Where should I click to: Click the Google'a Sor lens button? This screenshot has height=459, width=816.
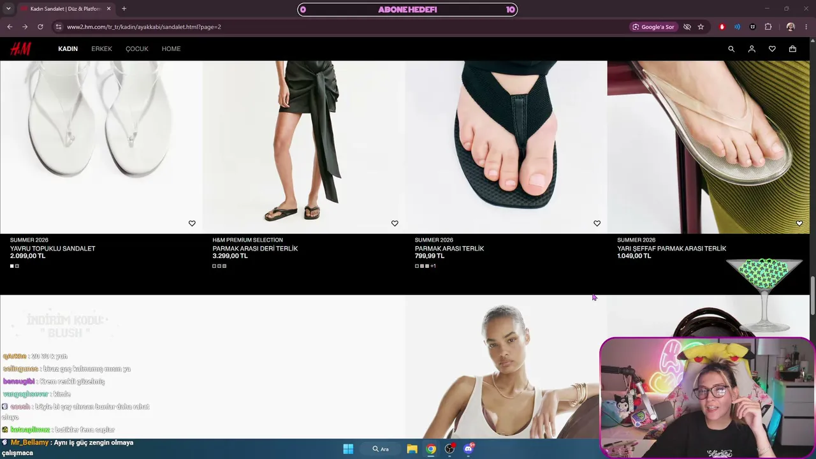(x=653, y=27)
